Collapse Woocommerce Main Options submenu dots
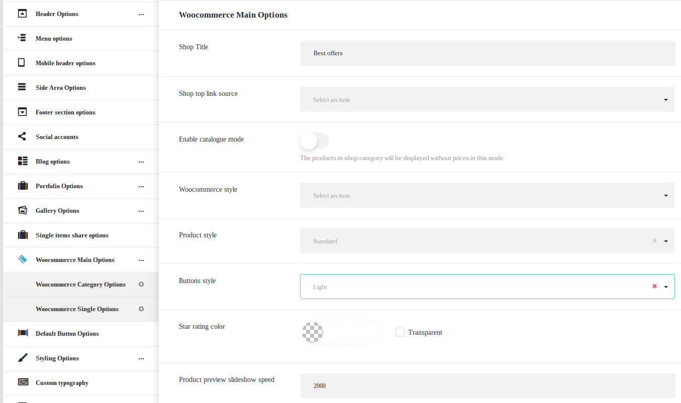681x403 pixels. coord(141,260)
